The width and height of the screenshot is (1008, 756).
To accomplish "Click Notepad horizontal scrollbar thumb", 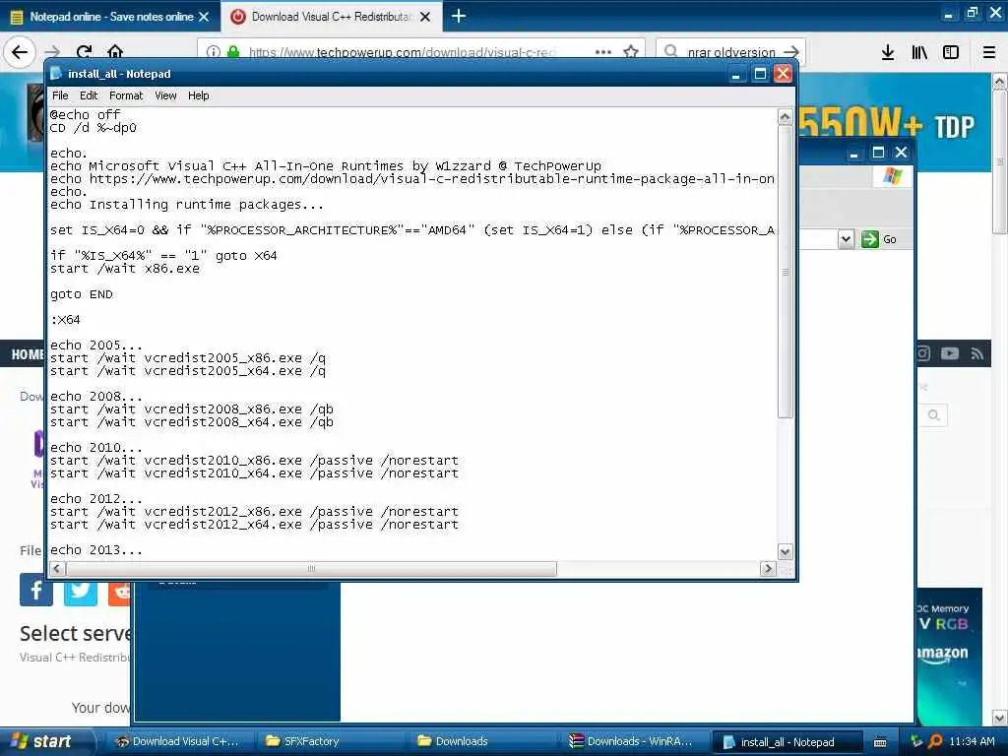I will (x=311, y=569).
